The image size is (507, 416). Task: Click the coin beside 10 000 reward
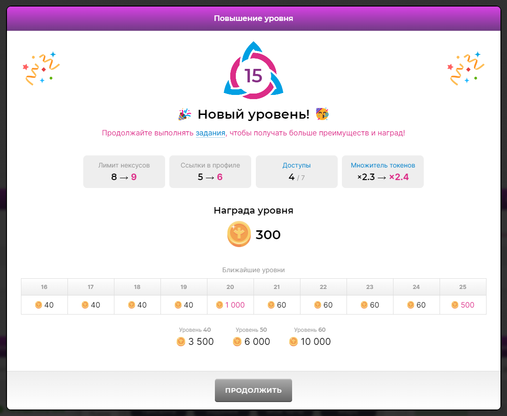click(293, 342)
